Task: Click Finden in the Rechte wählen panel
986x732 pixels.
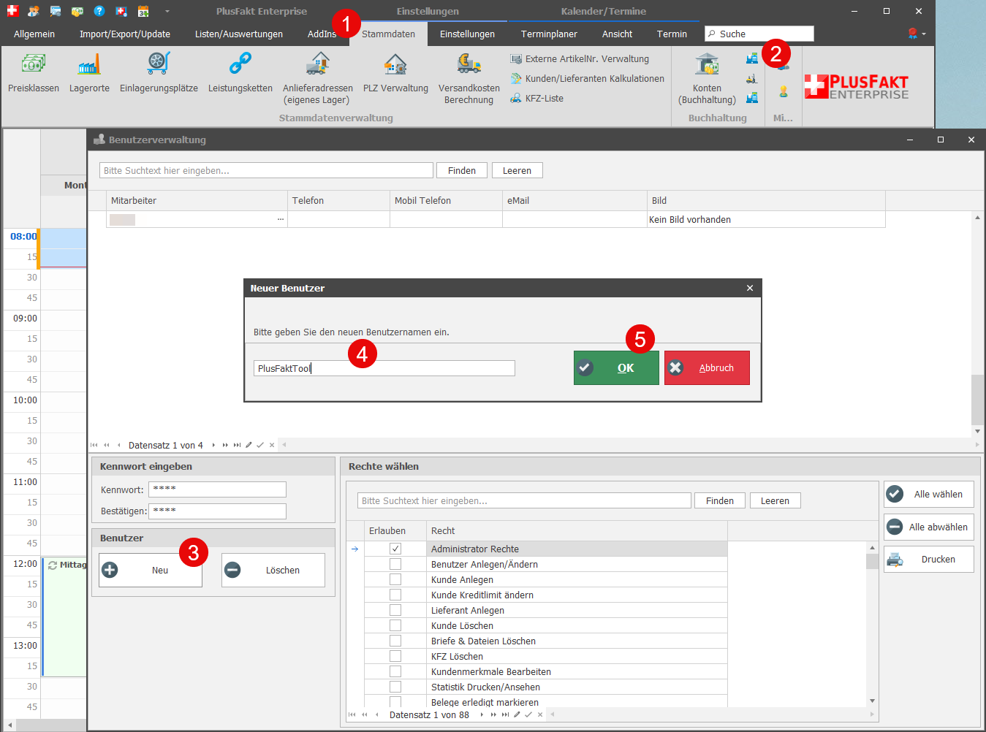Action: tap(720, 500)
